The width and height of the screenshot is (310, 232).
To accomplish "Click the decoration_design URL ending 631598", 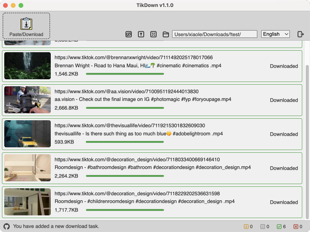I will (x=137, y=194).
